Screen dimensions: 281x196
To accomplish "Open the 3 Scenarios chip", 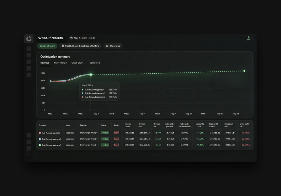I will [113, 46].
